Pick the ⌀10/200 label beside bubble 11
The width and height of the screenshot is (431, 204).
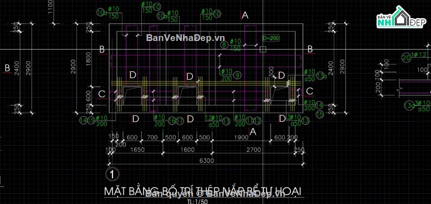240,121
